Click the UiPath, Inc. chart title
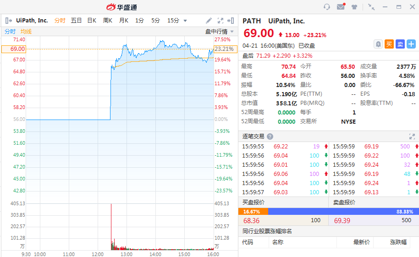The height and width of the screenshot is (257, 419). [x=32, y=21]
